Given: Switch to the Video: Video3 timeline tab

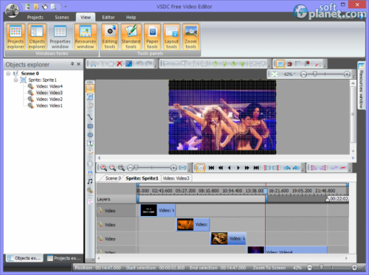Looking at the screenshot, I should [x=176, y=178].
